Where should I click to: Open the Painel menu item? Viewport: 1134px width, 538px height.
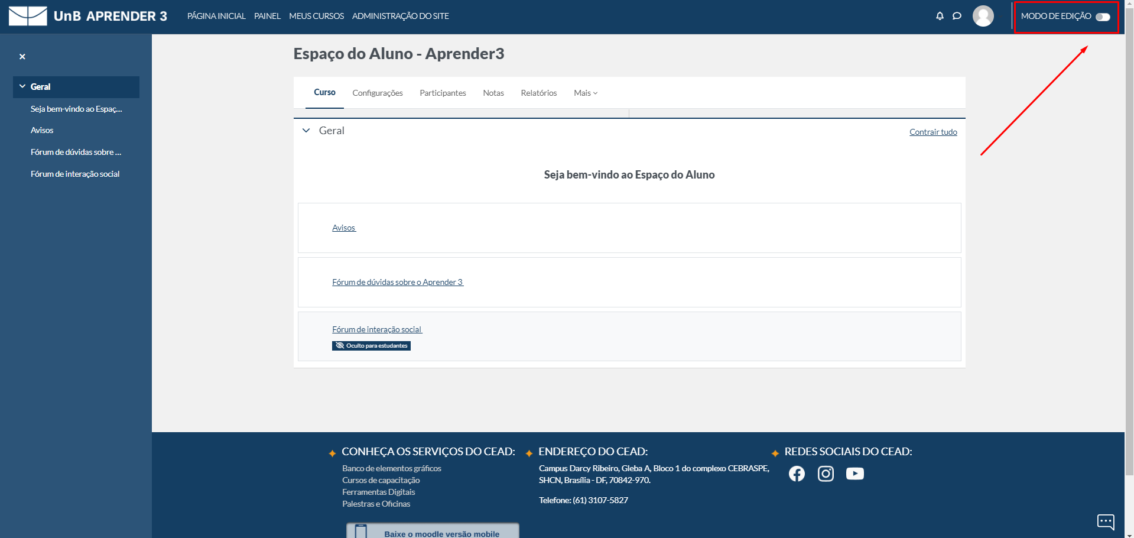pos(267,16)
